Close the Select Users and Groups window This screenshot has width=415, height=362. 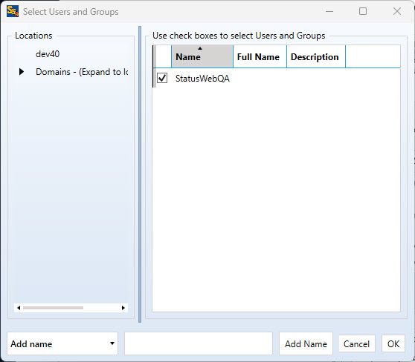click(397, 11)
